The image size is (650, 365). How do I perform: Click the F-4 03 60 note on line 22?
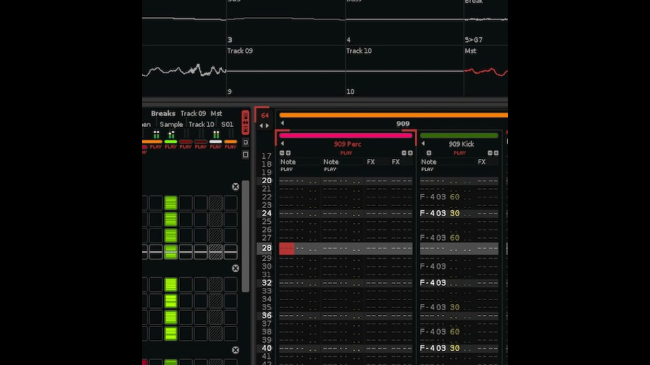(439, 197)
